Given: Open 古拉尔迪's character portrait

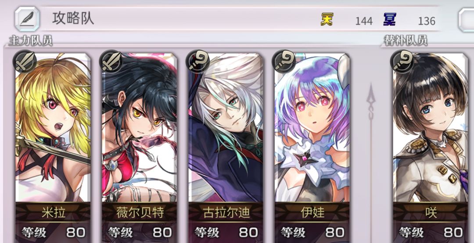Looking at the screenshot, I should [x=226, y=128].
